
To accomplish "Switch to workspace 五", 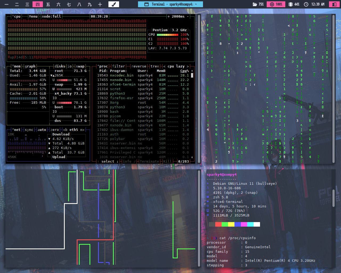I will click(x=48, y=4).
